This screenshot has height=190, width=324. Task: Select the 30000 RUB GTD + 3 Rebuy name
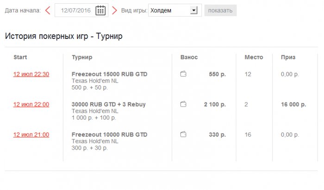[x=108, y=104]
